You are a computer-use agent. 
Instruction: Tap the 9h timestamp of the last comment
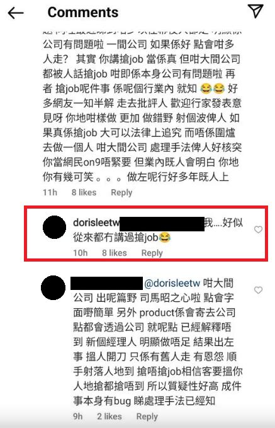(77, 417)
